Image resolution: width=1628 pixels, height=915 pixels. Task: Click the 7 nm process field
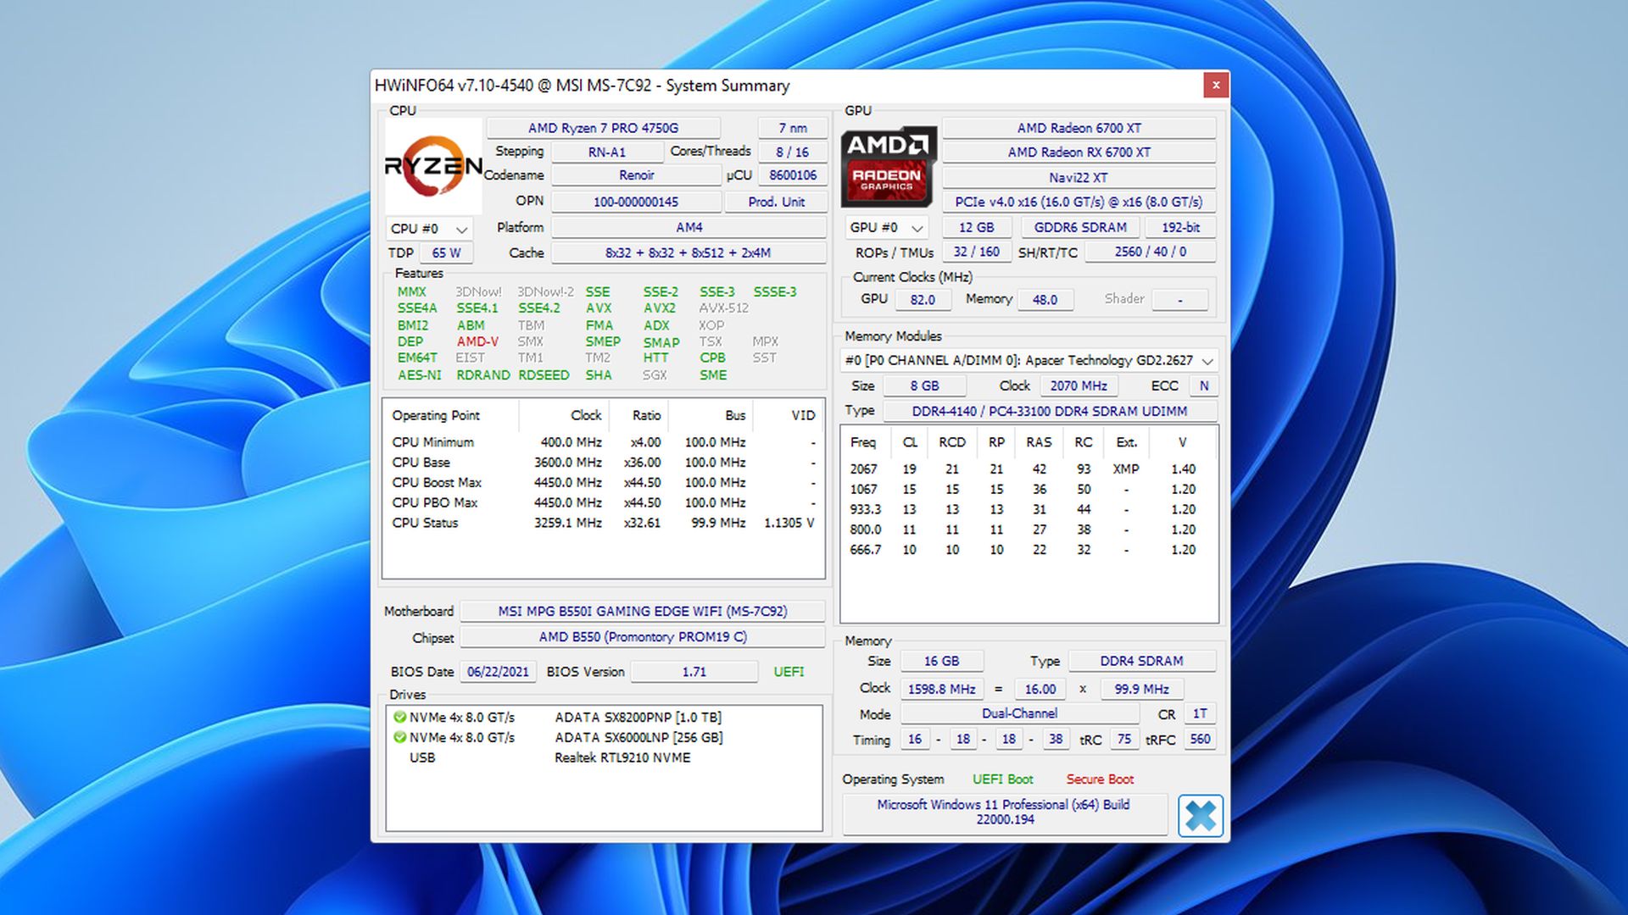(x=793, y=128)
